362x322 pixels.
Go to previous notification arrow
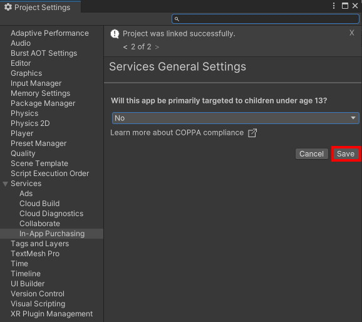tap(125, 47)
